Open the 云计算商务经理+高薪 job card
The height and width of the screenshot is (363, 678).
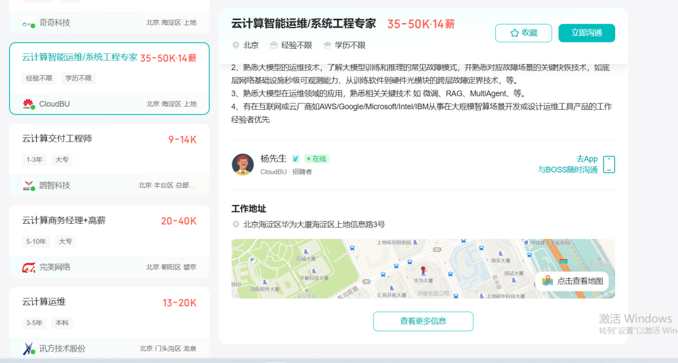point(64,220)
